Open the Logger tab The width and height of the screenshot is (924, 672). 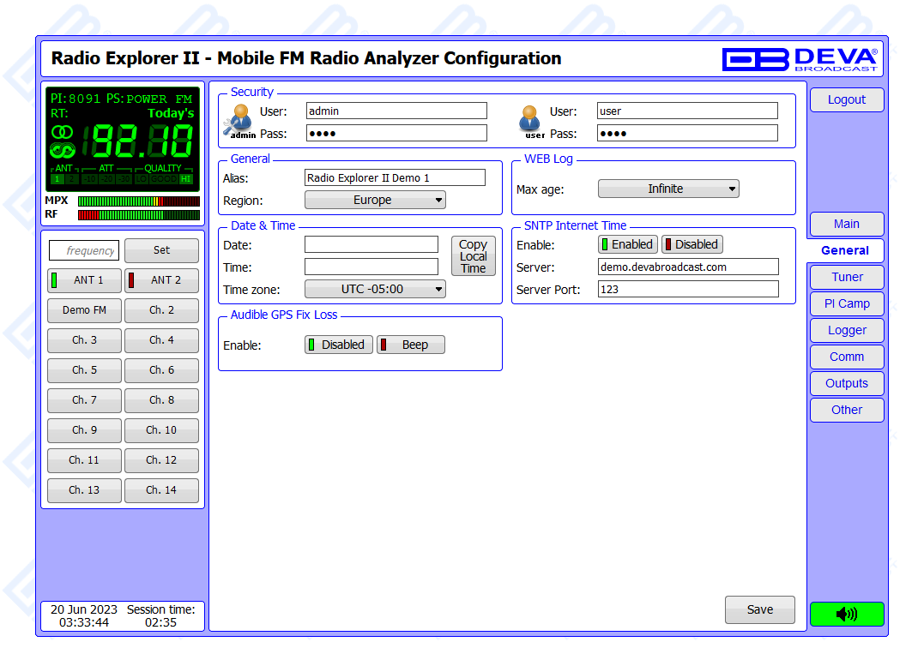click(x=846, y=330)
